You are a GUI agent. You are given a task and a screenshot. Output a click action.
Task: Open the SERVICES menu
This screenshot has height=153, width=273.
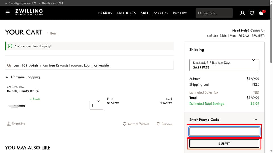161,13
